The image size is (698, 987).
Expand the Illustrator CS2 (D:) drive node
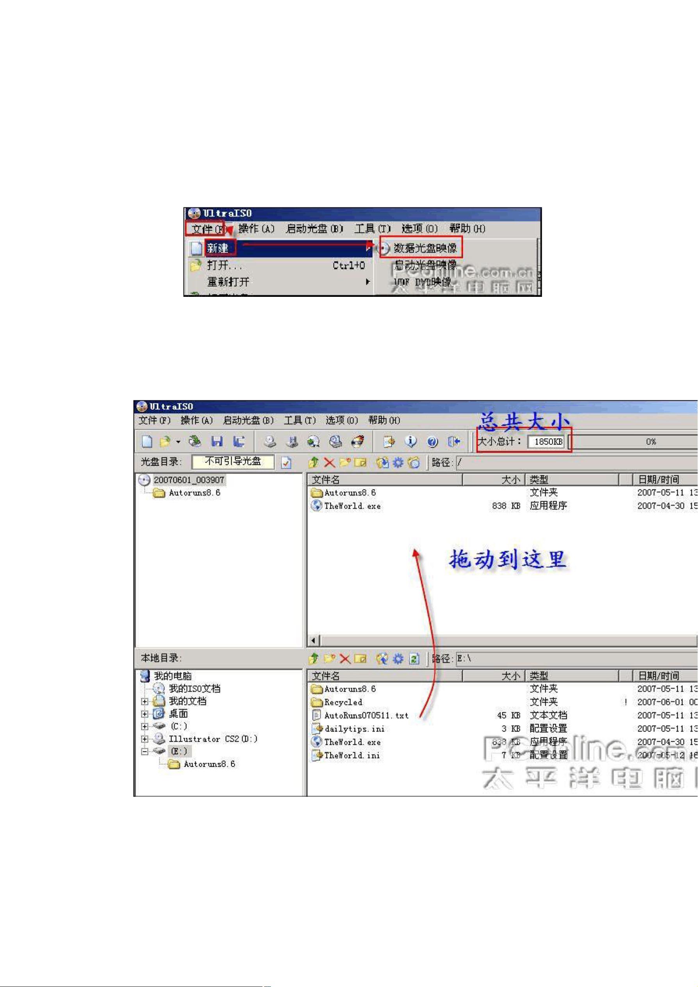click(x=145, y=739)
